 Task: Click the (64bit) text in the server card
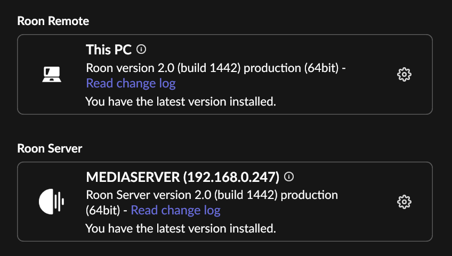103,210
